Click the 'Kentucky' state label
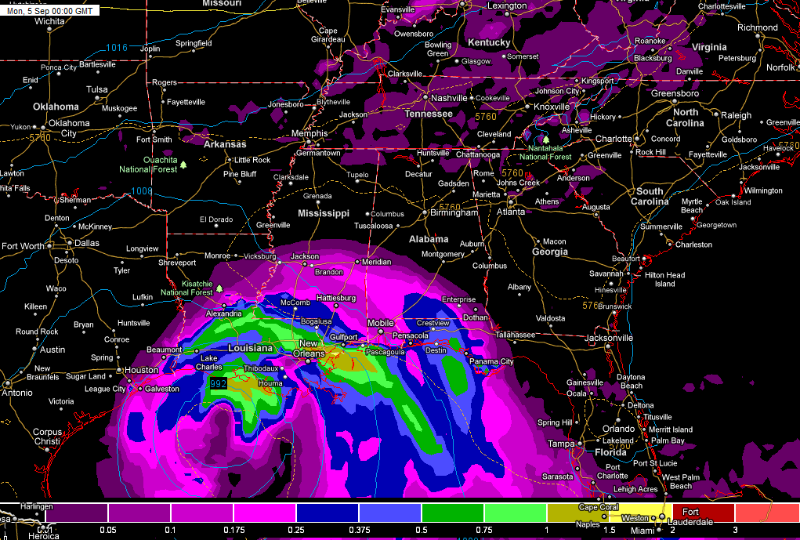800x540 pixels. 489,42
